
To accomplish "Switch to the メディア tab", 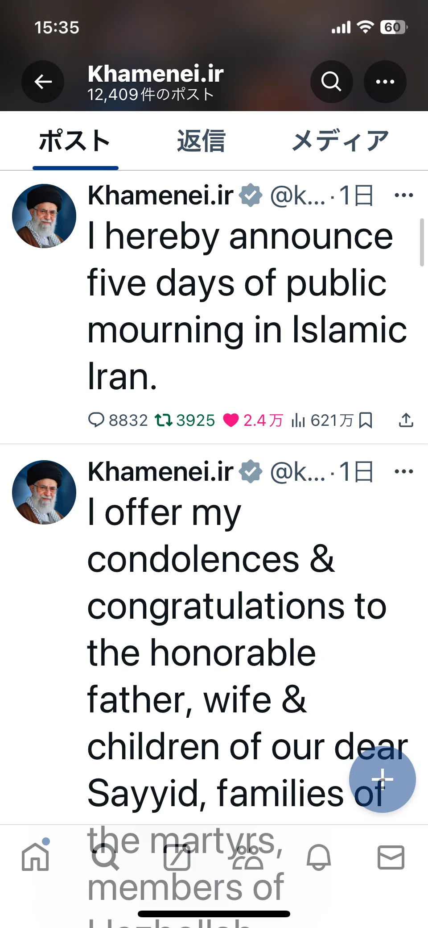I will (x=341, y=141).
